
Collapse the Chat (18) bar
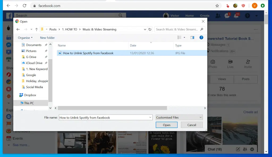pyautogui.click(x=214, y=149)
